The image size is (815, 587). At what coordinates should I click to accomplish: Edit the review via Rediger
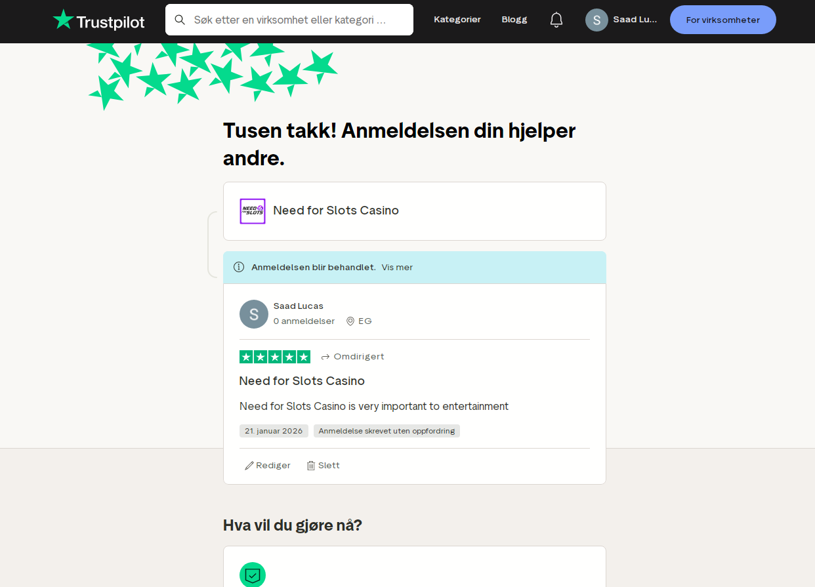tap(268, 466)
